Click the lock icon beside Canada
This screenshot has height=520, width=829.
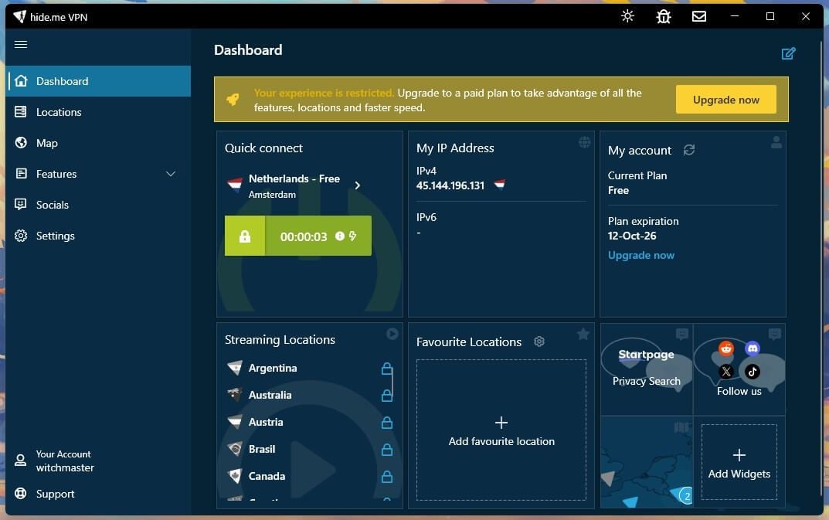387,476
